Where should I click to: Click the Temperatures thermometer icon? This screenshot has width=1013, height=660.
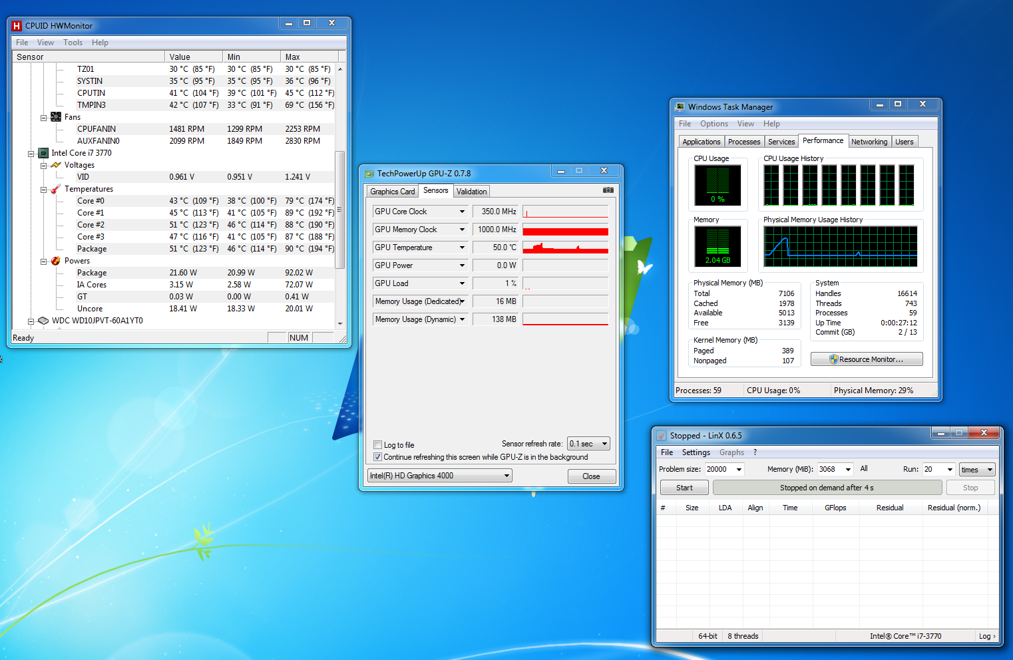(x=56, y=189)
